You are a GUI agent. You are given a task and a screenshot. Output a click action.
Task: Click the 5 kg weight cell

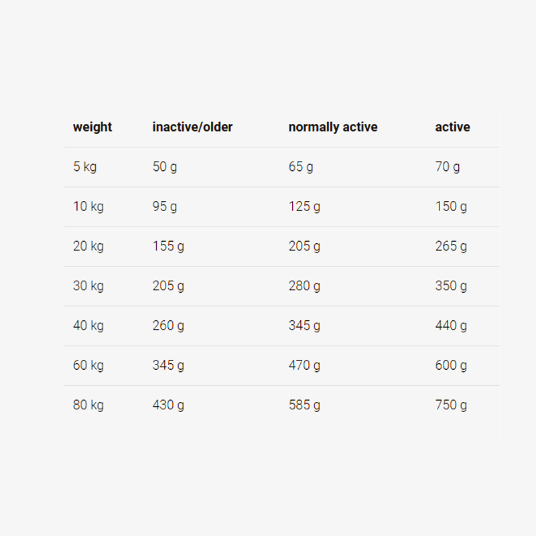85,167
